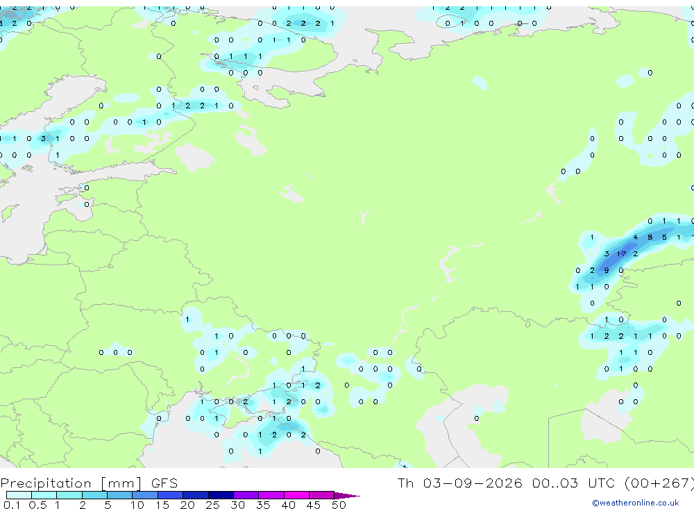Click the 45 mm legend color swatch

322,495
